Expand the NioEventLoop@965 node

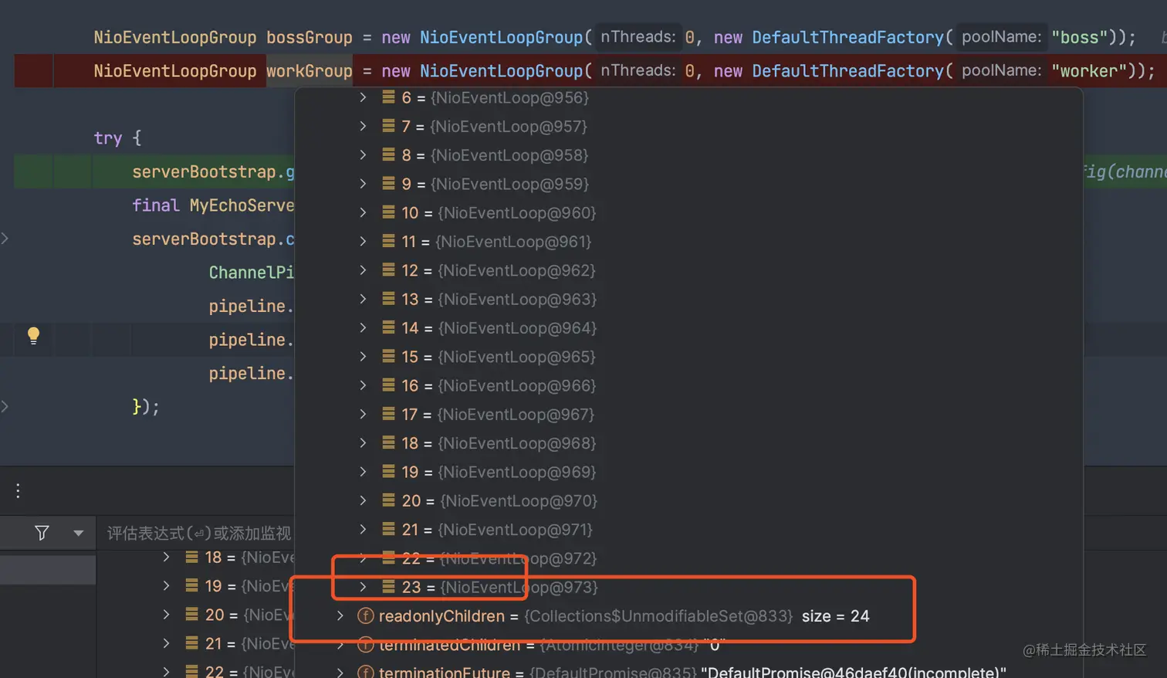click(x=363, y=357)
